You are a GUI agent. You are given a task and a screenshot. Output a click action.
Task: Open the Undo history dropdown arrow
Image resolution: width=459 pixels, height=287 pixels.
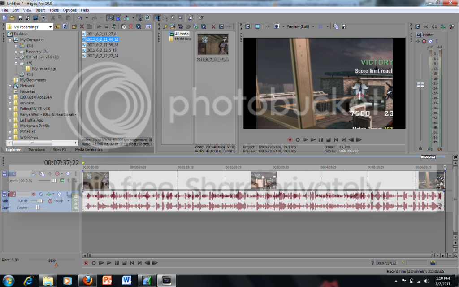pyautogui.click(x=87, y=18)
